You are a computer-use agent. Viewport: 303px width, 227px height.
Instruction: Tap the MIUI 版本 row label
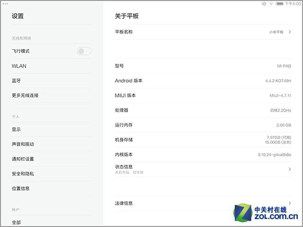point(125,96)
